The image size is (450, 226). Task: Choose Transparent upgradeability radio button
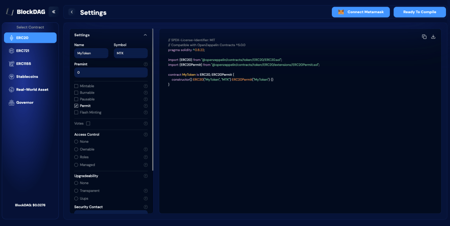point(76,191)
